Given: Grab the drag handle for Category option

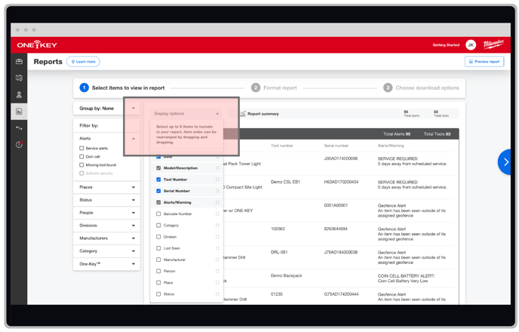Looking at the screenshot, I should 217,226.
